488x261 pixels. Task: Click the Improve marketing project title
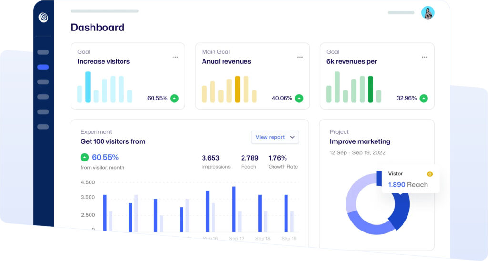coord(360,141)
